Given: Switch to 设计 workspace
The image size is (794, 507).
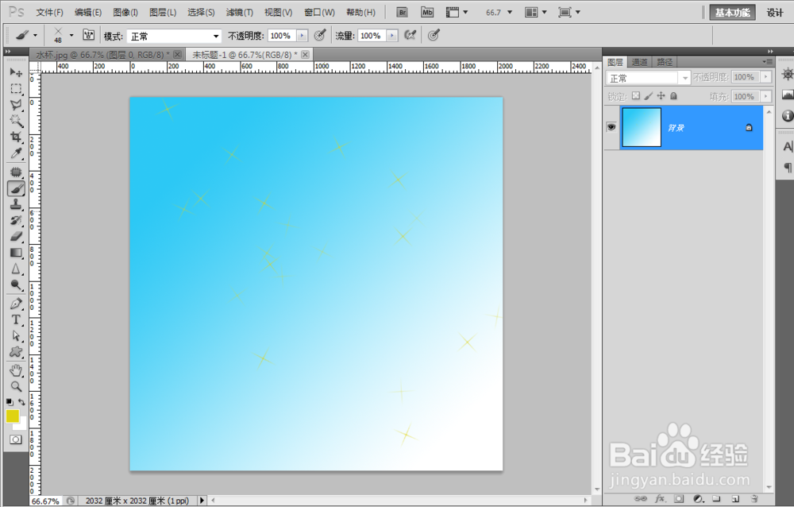Looking at the screenshot, I should tap(775, 13).
